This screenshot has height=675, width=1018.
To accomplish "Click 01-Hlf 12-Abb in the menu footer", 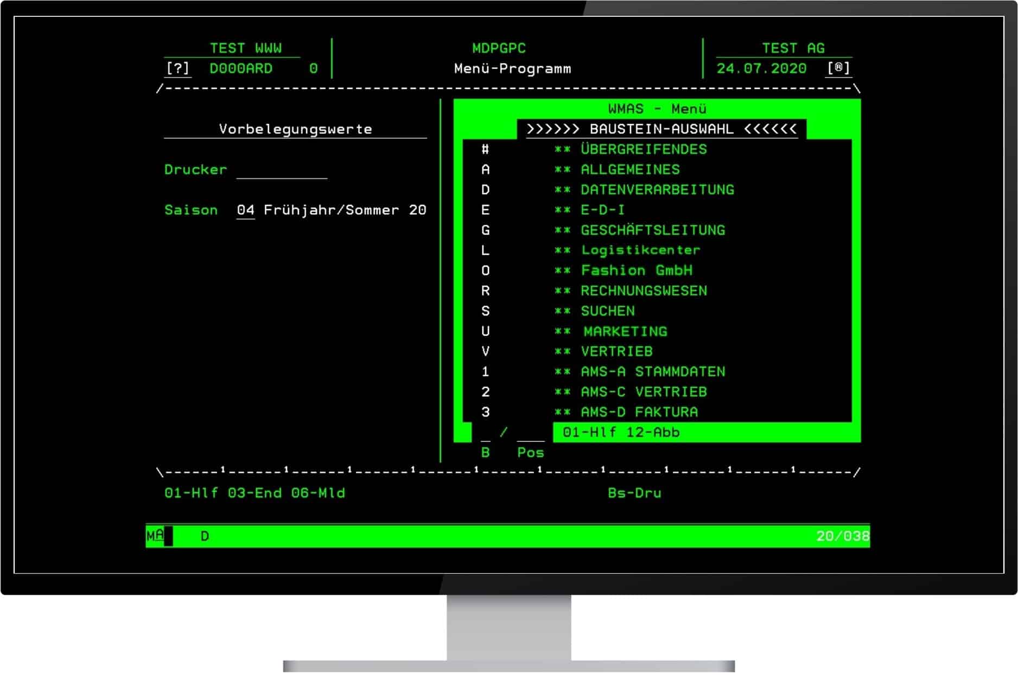I will point(621,433).
